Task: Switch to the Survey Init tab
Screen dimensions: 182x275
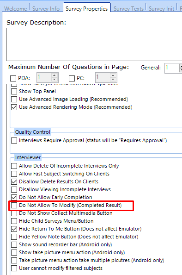Action: tap(161, 8)
